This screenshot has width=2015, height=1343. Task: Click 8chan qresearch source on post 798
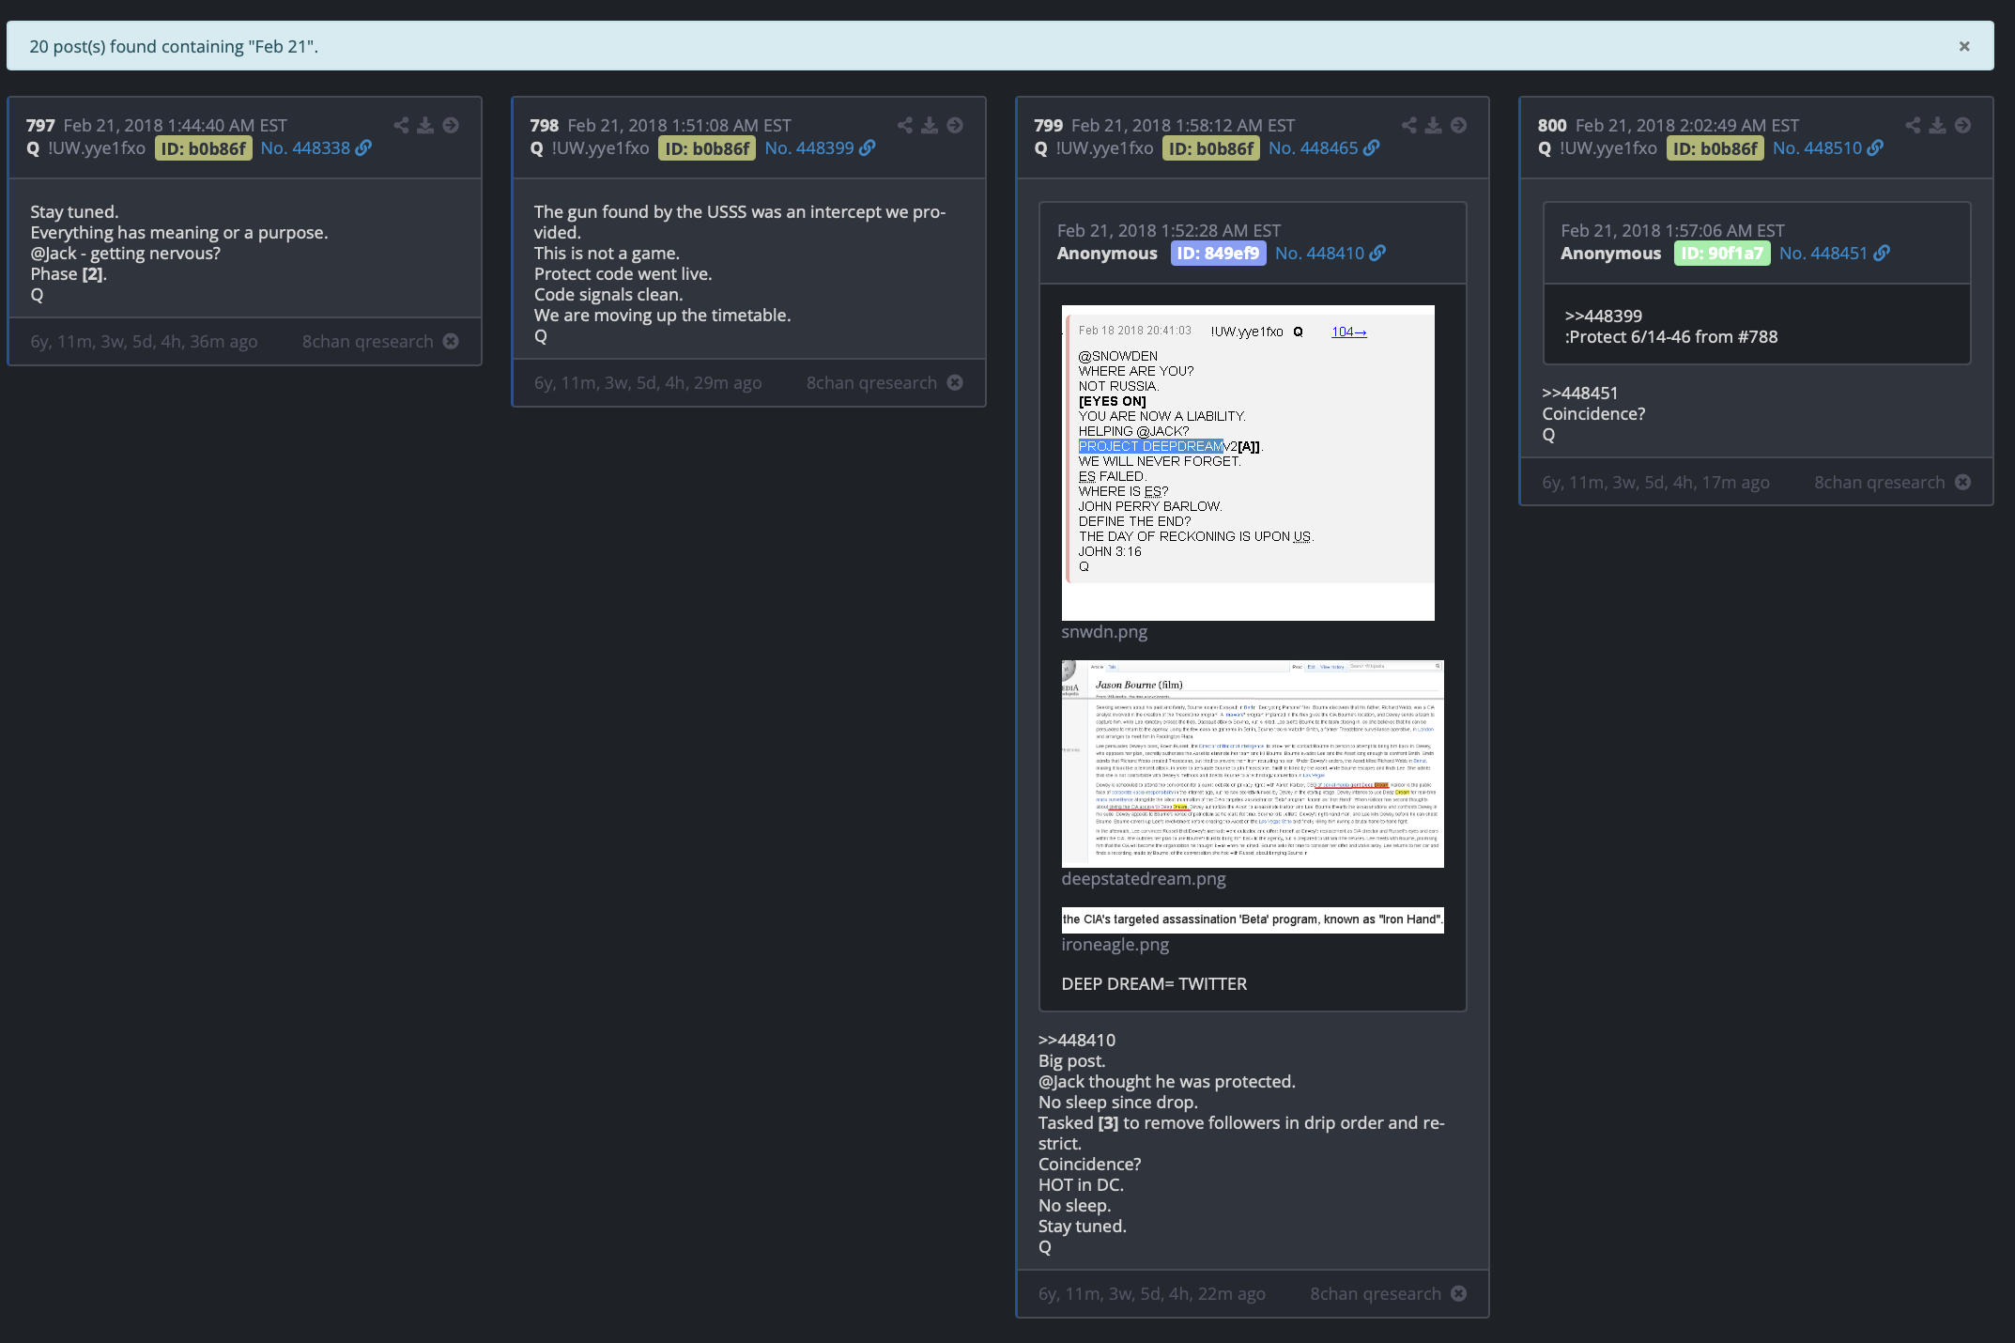click(x=871, y=383)
